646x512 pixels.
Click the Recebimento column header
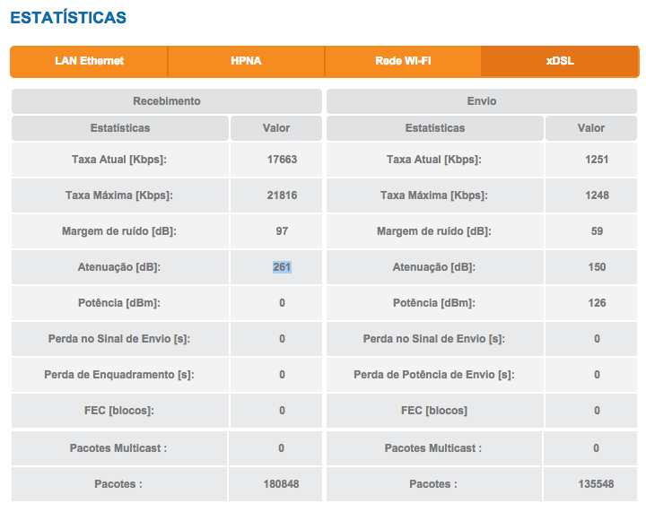point(167,101)
